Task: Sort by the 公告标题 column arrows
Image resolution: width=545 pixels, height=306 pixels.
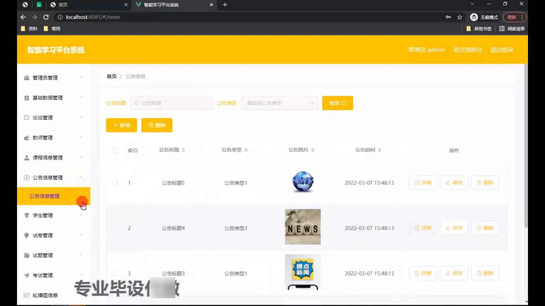Action: [183, 150]
